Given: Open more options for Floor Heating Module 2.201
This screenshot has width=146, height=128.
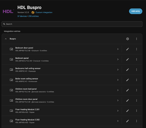Looking at the screenshot, I should pos(137,111).
